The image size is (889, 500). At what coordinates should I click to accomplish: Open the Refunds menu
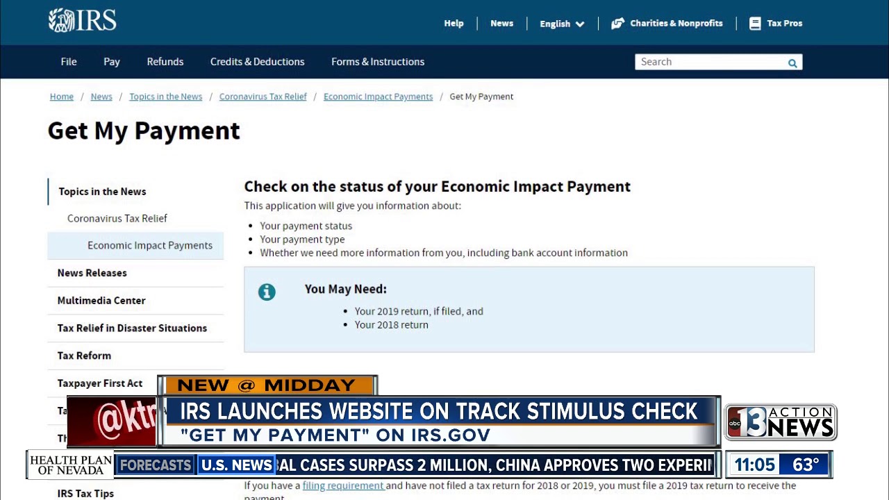165,62
